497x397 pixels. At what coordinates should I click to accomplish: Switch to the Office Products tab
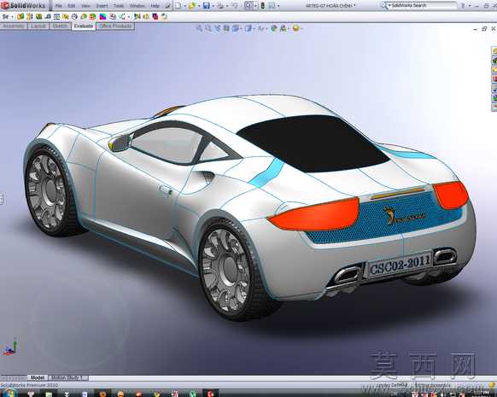[115, 26]
